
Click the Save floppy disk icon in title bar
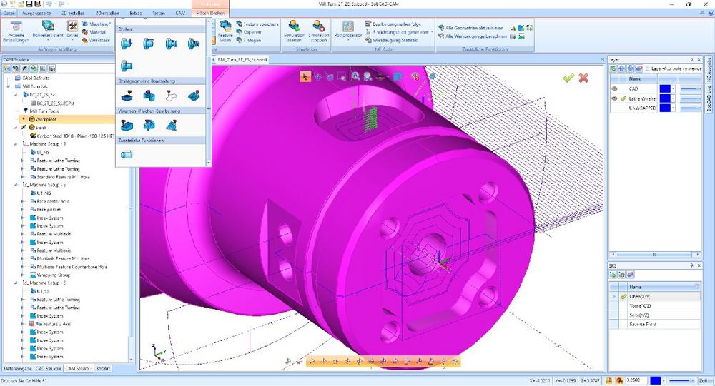pos(29,4)
